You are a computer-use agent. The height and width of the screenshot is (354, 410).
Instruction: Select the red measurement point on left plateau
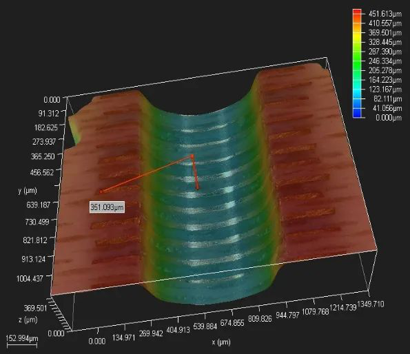[x=101, y=191]
